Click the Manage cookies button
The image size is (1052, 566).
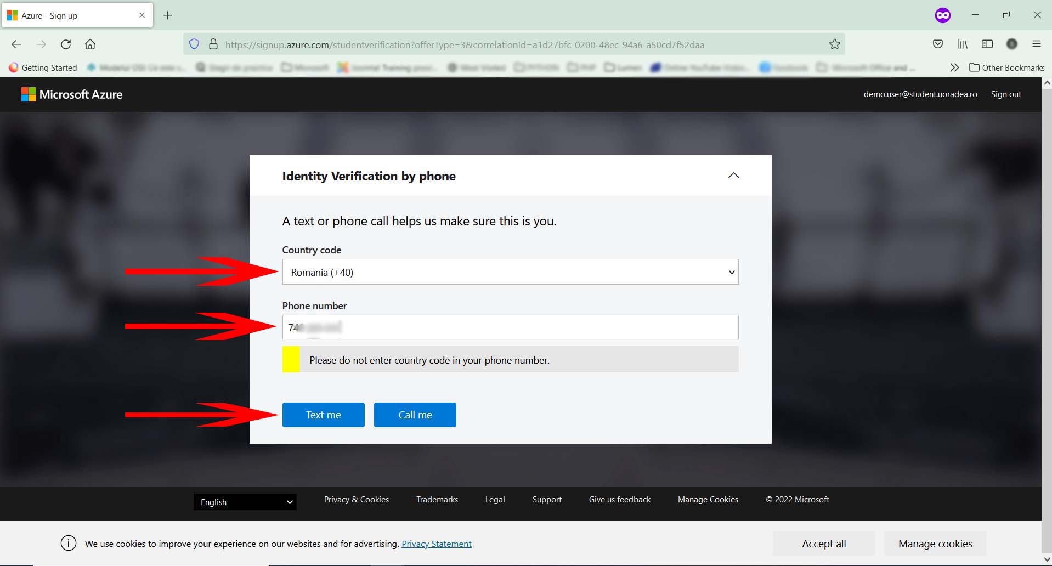935,544
